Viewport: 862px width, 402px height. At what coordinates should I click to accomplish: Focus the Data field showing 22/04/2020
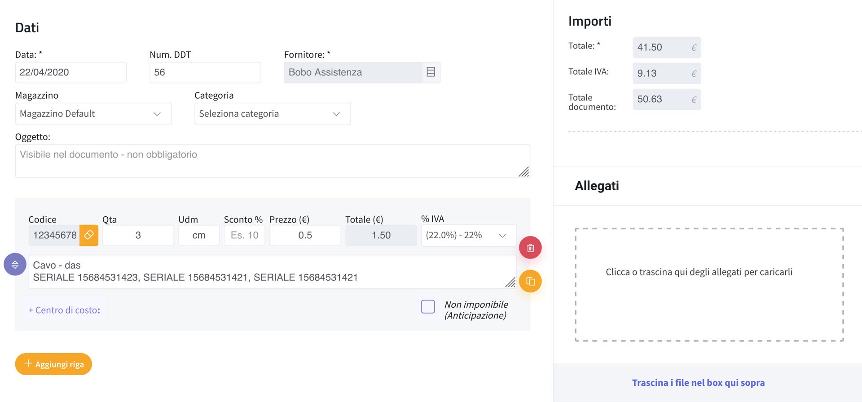(x=71, y=72)
